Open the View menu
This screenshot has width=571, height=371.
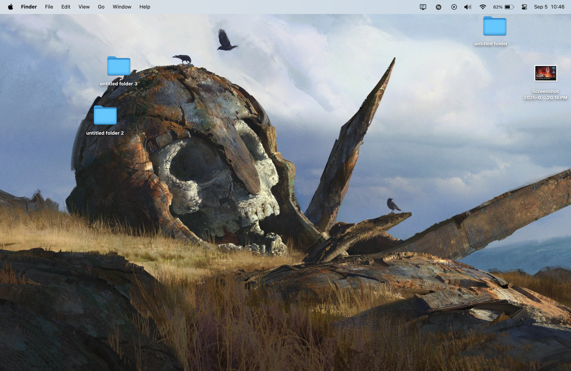[84, 7]
